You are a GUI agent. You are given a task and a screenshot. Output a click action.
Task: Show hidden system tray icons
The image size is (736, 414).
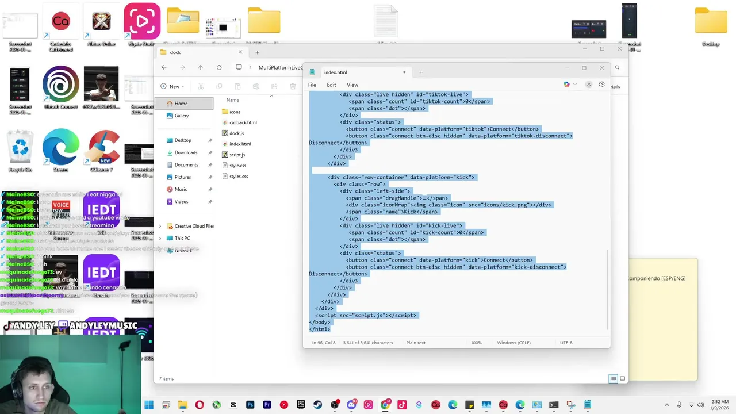coord(667,405)
